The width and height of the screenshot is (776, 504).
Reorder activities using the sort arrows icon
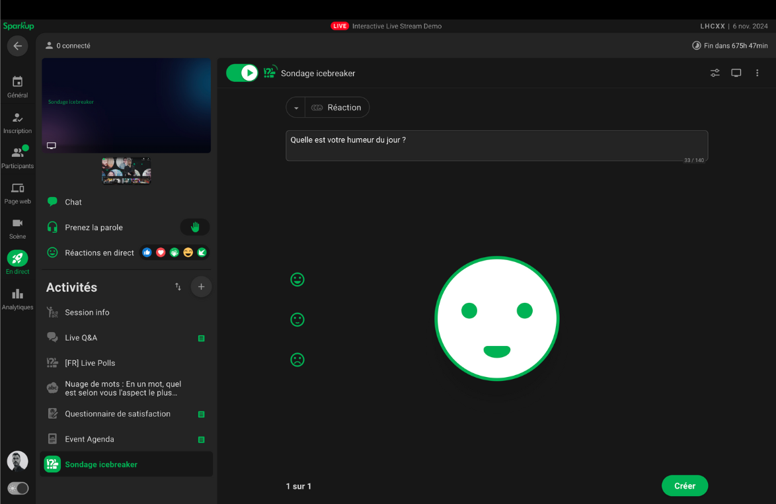click(178, 287)
